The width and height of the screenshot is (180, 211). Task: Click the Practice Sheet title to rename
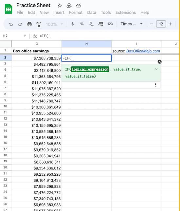coord(33,5)
